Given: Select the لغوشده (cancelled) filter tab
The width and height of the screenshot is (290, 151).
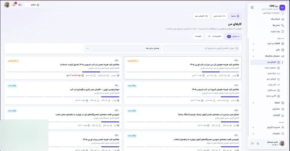Looking at the screenshot, I should pos(198,36).
